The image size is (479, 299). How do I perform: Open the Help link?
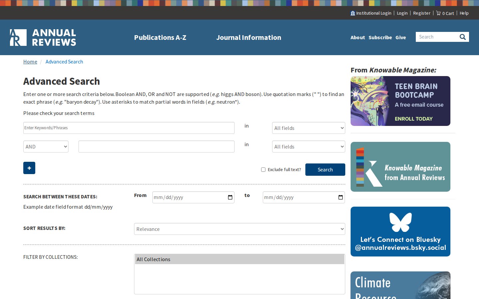click(464, 13)
